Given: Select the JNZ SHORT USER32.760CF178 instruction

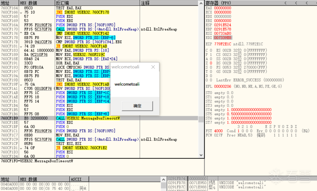Looking at the screenshot, I should pos(82,12).
